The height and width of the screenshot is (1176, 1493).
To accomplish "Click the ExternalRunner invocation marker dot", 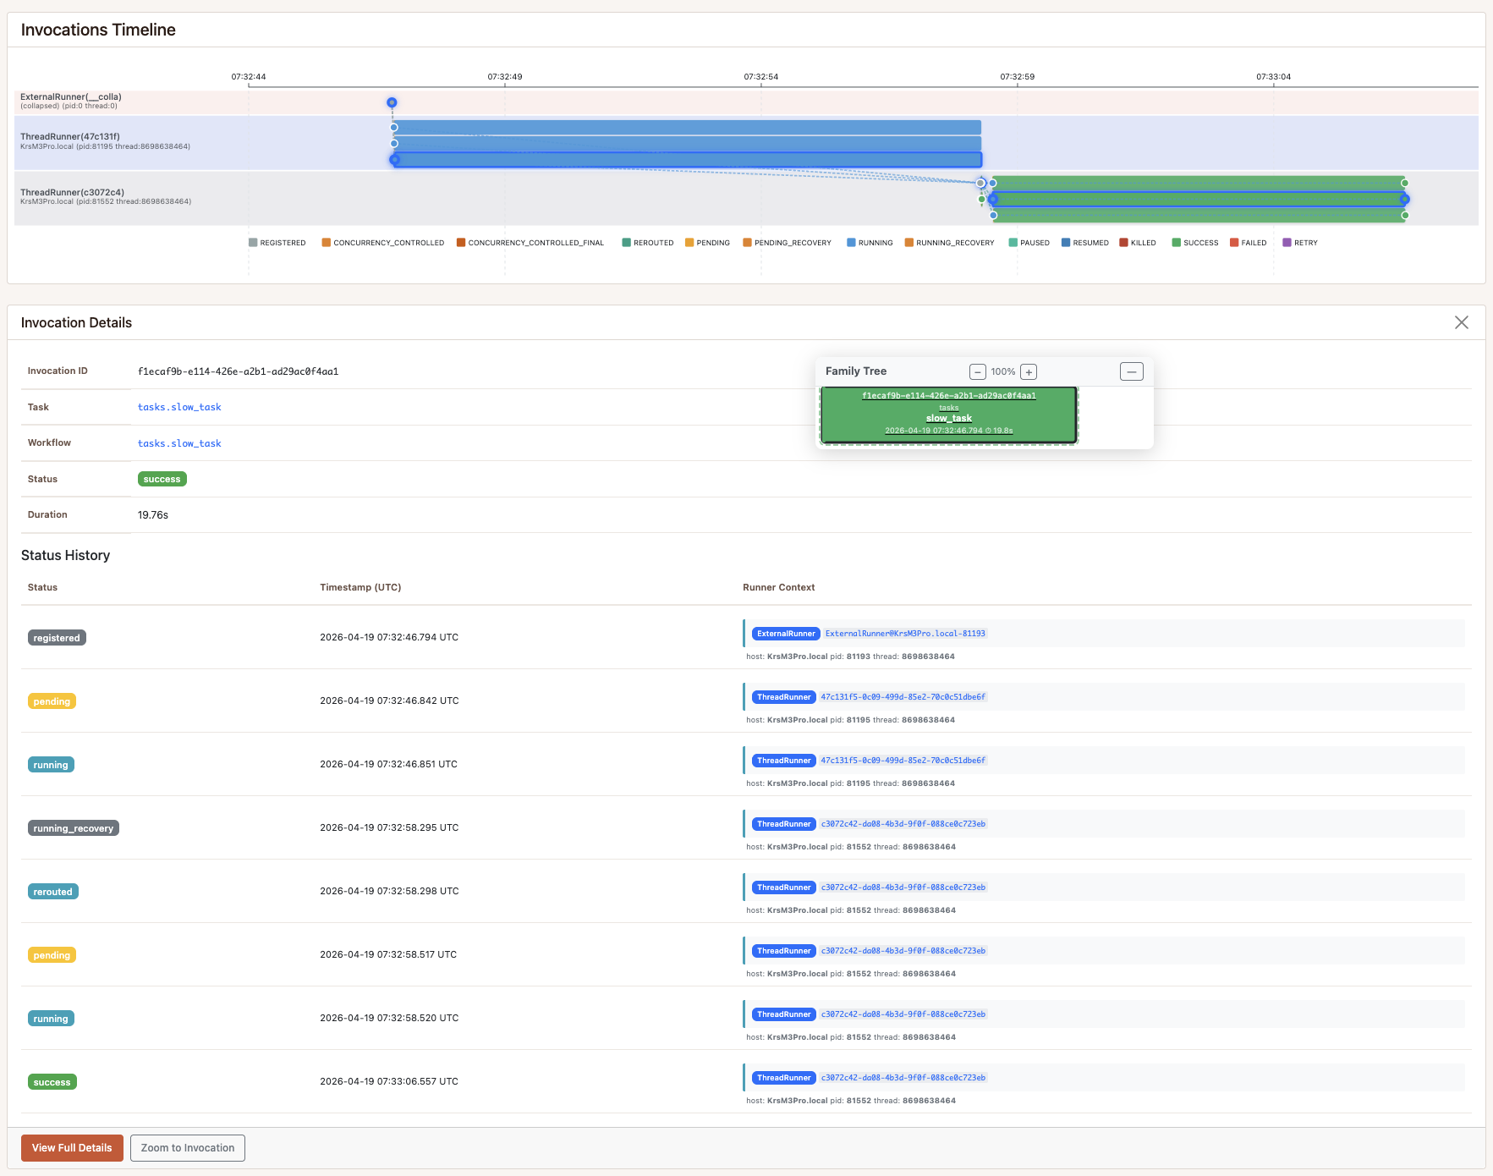I will [392, 102].
